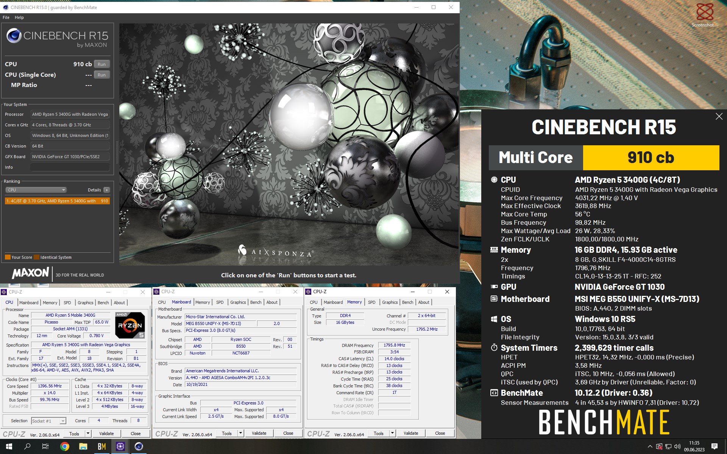Click DRAM Frequency 1795.8 MHz value
727x454 pixels.
pos(394,345)
